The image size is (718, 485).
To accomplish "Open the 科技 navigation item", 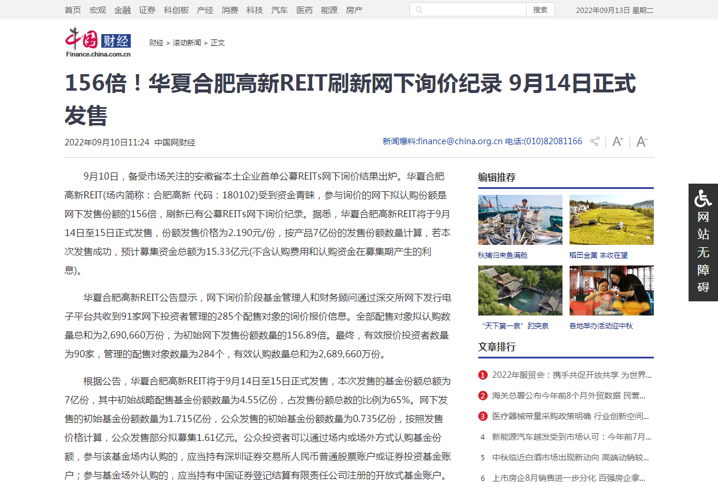I will (x=254, y=10).
